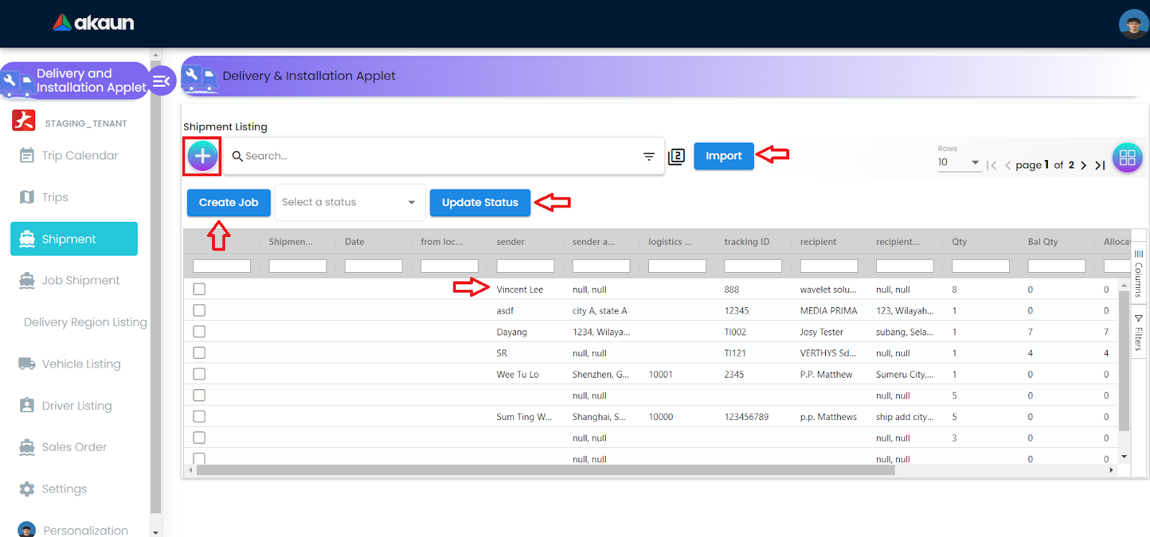Open the Select a status dropdown
The width and height of the screenshot is (1150, 537).
point(349,202)
